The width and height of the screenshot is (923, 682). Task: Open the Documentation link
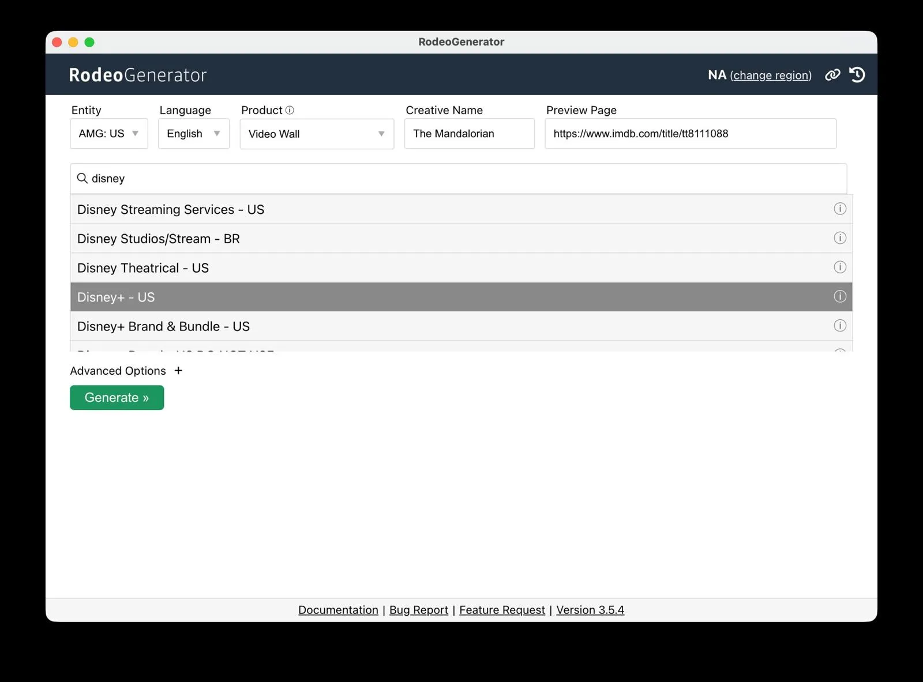click(338, 610)
